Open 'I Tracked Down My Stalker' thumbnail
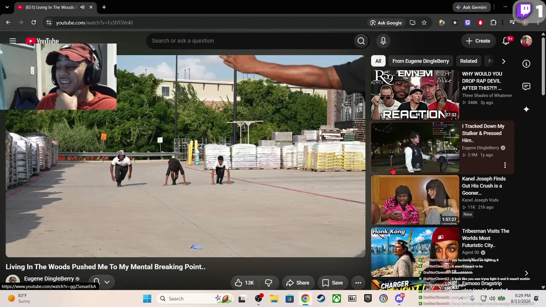The width and height of the screenshot is (546, 307). point(415,148)
